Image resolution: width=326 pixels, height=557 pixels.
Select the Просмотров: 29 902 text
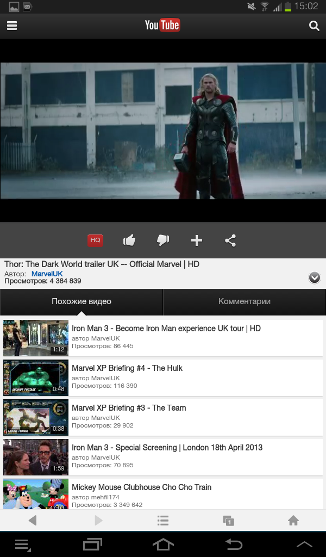[103, 425]
